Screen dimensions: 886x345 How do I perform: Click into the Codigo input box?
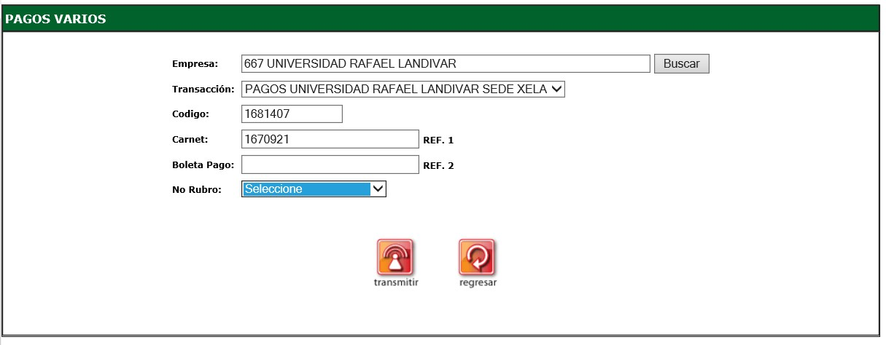click(291, 114)
